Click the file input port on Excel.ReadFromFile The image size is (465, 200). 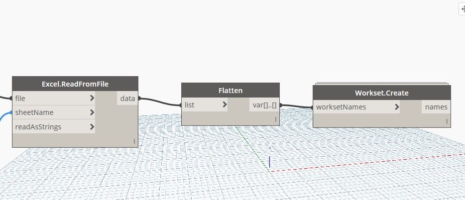54,98
